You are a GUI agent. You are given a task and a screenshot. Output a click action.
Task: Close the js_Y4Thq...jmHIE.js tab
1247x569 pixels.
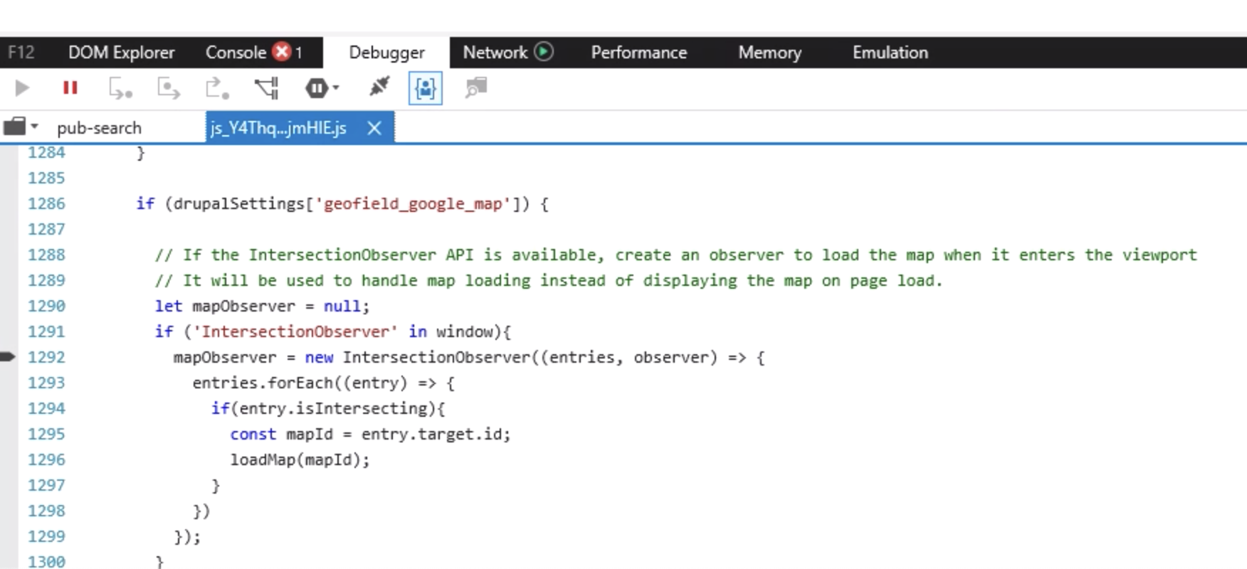[374, 128]
